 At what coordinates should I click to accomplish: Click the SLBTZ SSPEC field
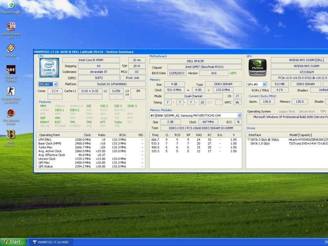point(99,78)
